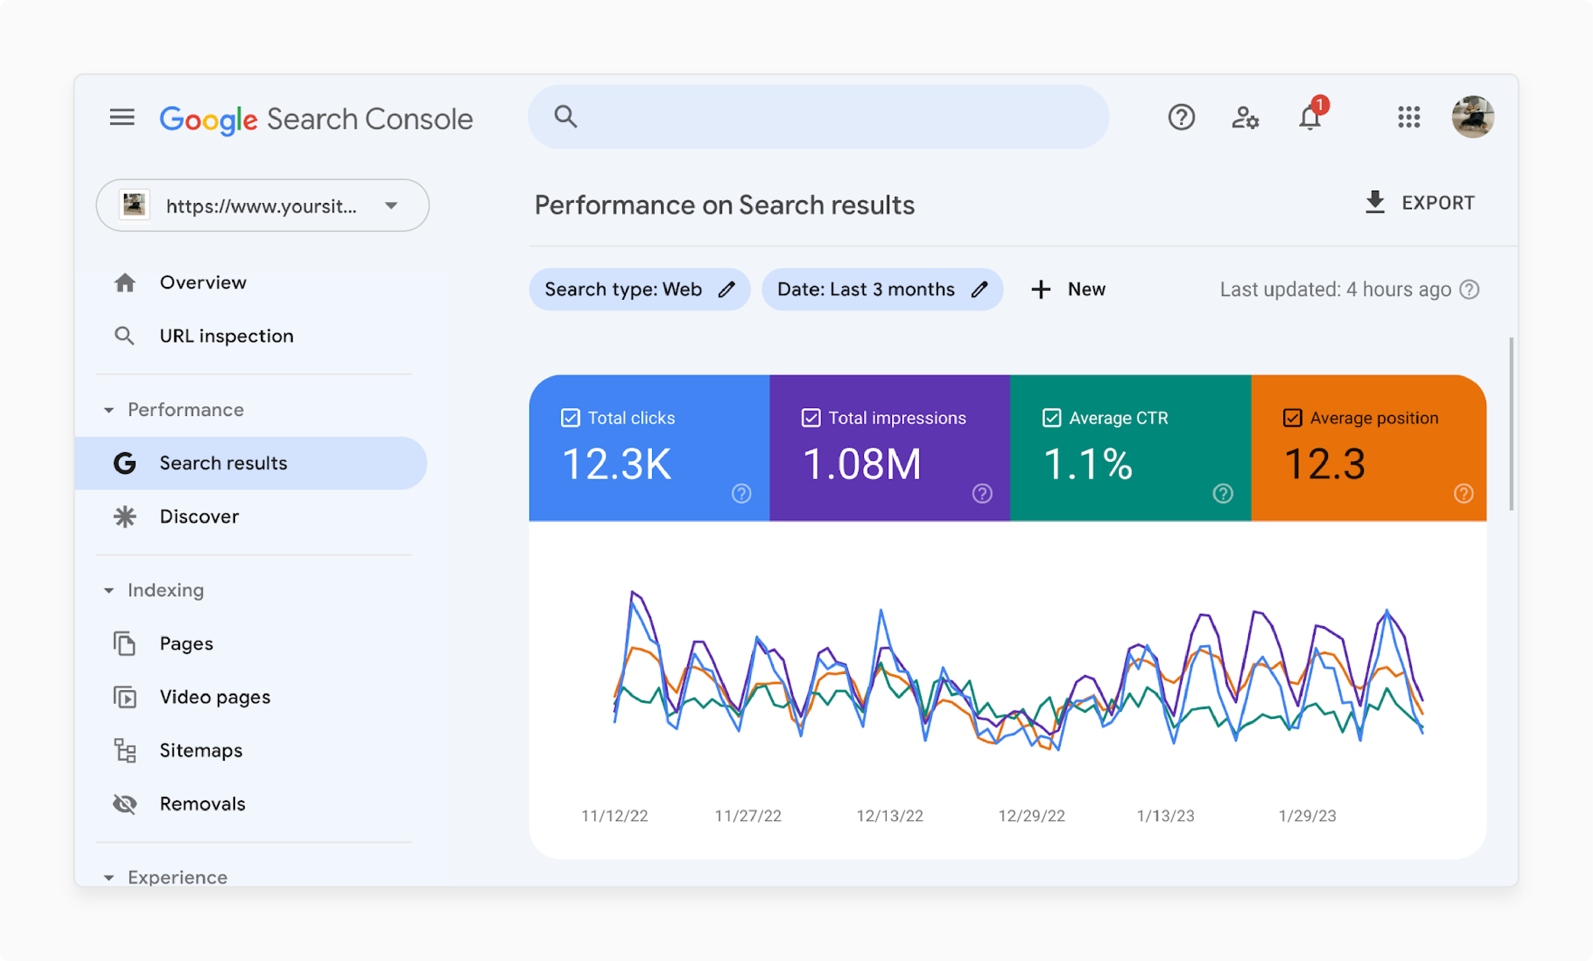Click the site favicon in property selector
1593x961 pixels.
[135, 205]
